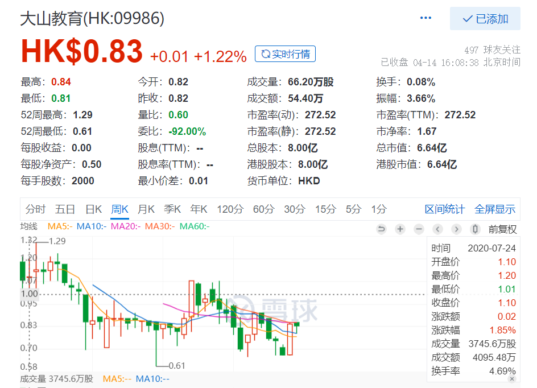
Task: Select the 60分 period tab
Action: (263, 209)
